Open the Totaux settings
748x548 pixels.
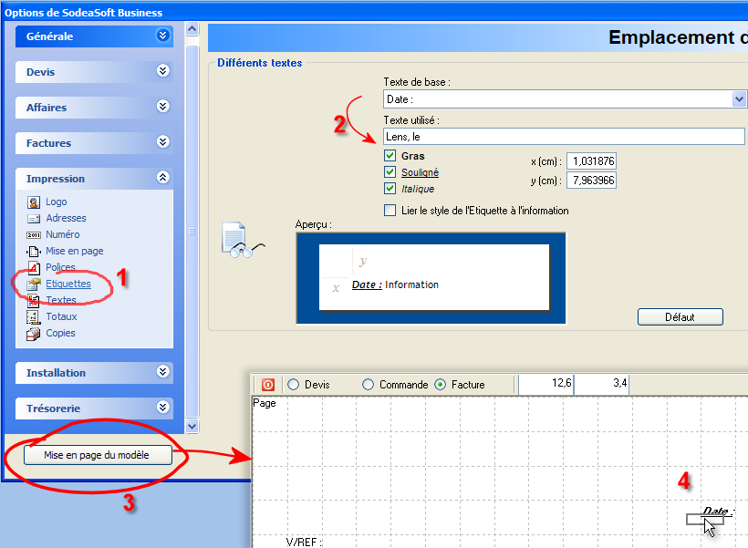(x=61, y=316)
